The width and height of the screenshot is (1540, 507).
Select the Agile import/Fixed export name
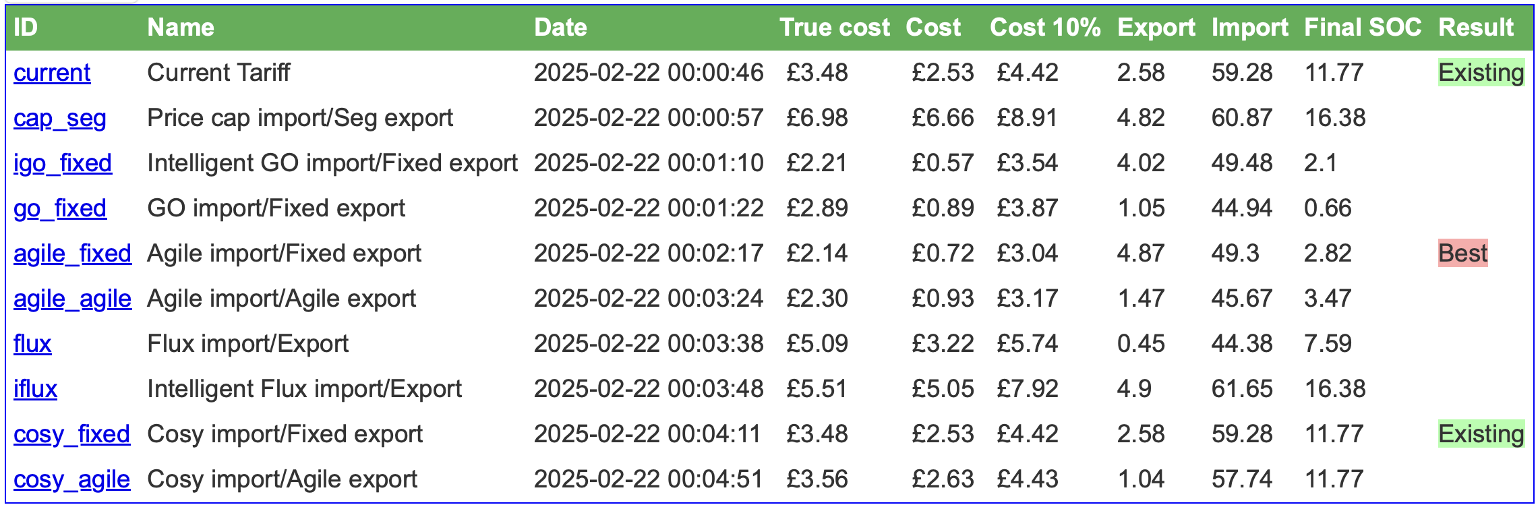[284, 253]
